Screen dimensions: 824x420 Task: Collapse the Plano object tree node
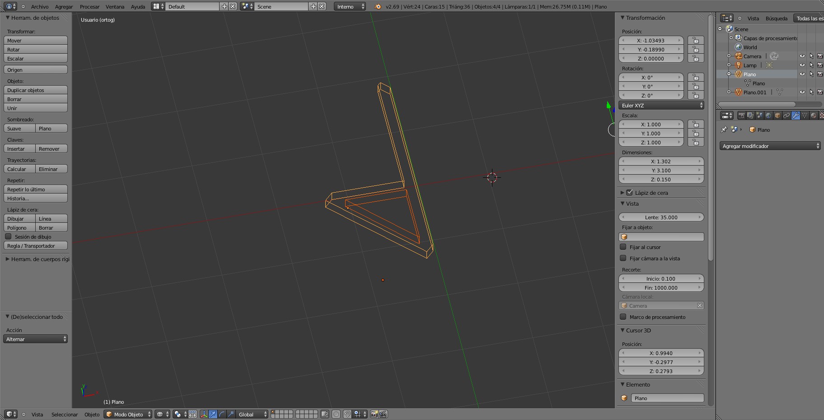click(729, 74)
